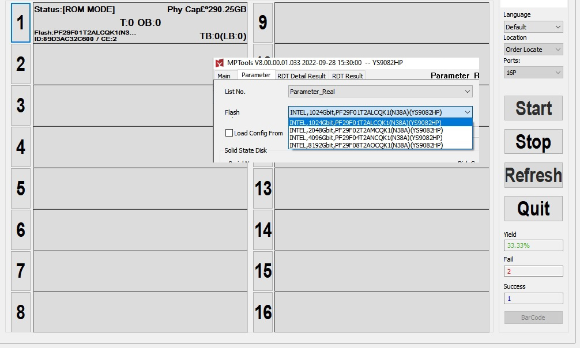Viewport: 580px width, 348px height.
Task: Open the Location dropdown showing Order Locate
Action: (533, 50)
